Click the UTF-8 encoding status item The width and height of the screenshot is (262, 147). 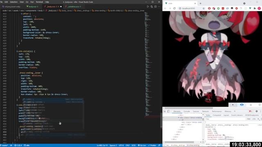point(121,145)
